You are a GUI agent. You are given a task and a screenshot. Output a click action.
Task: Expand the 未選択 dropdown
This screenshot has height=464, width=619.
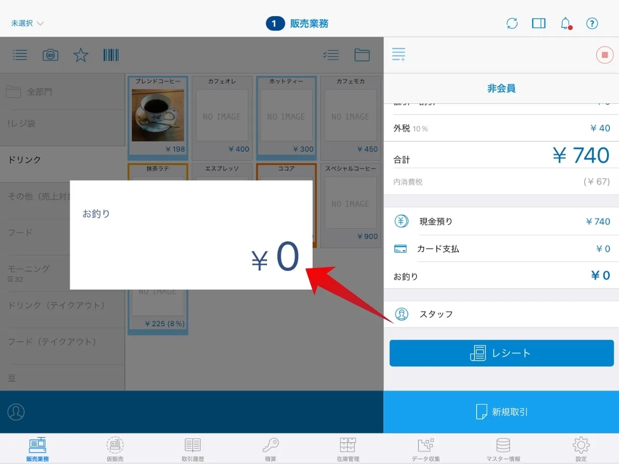(27, 23)
